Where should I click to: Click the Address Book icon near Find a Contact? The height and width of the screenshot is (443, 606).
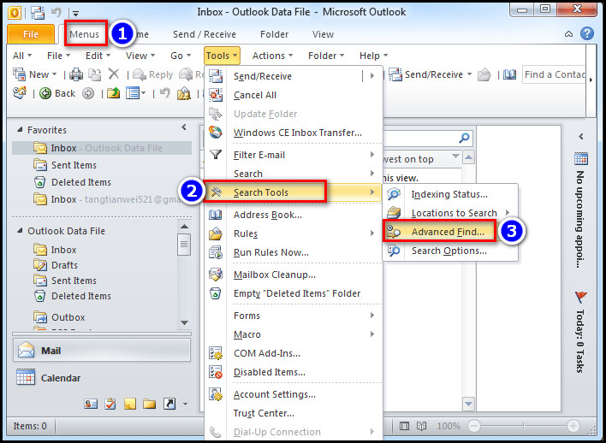point(510,74)
